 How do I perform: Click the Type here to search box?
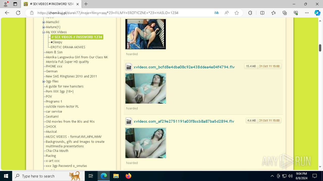pos(48,176)
